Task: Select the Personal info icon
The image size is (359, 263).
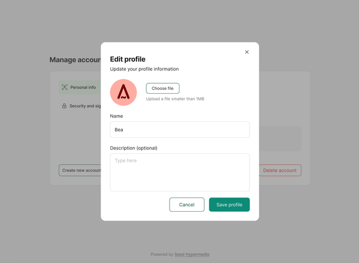Action: [65, 87]
